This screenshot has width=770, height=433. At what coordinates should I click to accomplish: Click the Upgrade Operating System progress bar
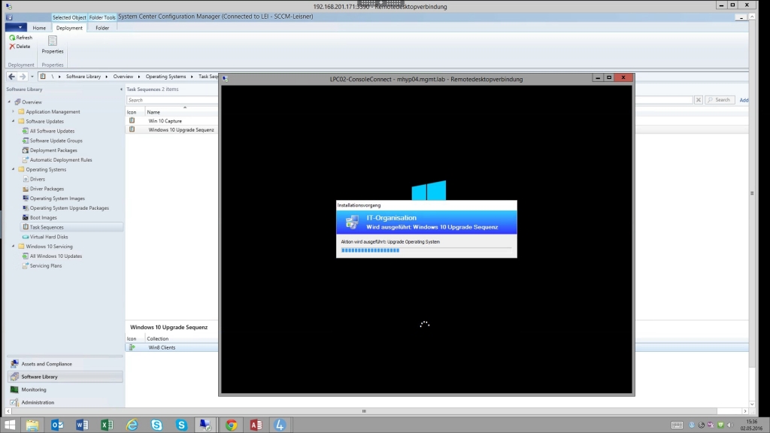pyautogui.click(x=426, y=250)
